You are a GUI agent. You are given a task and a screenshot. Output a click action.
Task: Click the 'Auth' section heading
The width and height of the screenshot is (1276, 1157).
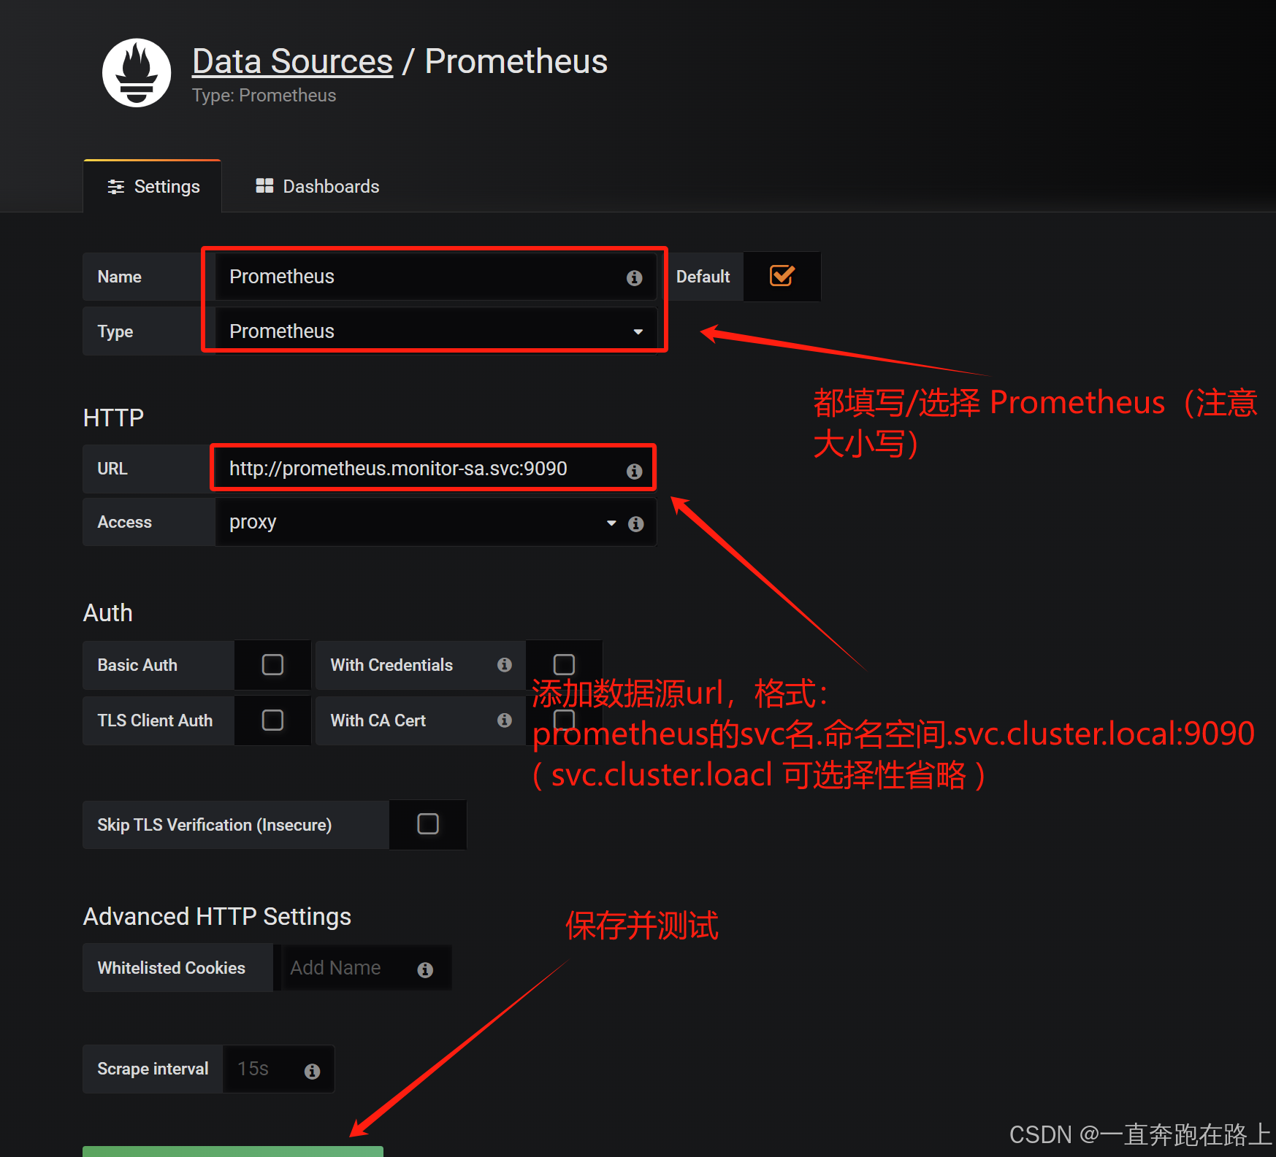(x=108, y=613)
